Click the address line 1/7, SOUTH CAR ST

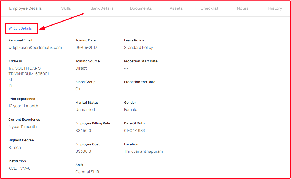point(26,68)
